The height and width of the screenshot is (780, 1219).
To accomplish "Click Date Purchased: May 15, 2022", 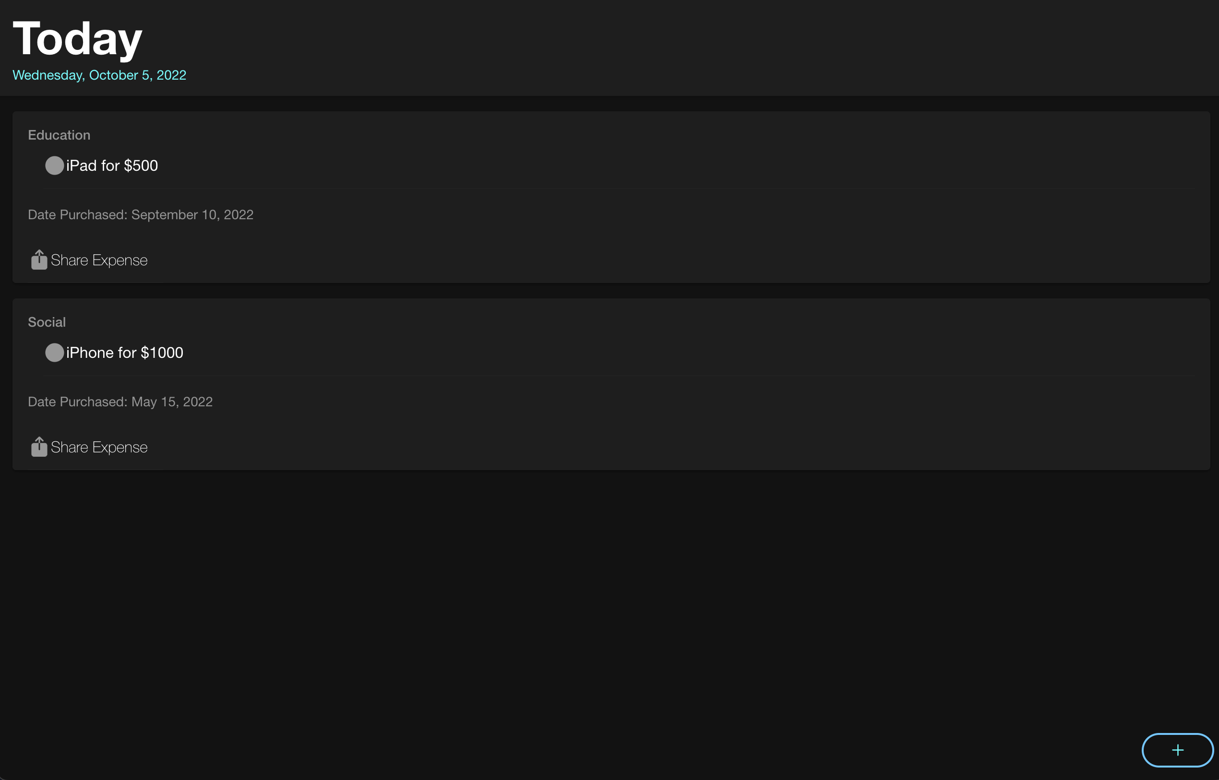I will tap(120, 402).
